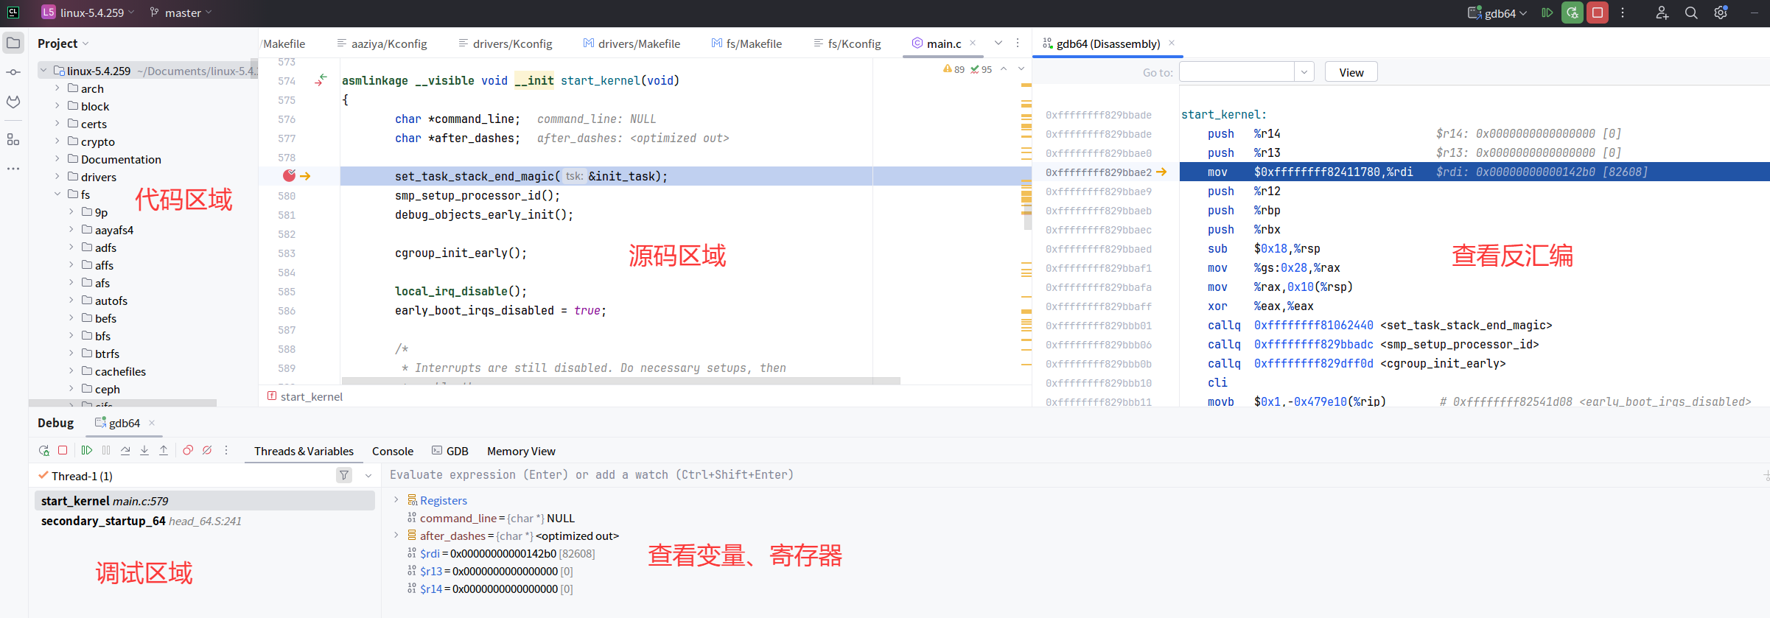Expand the after_dashes variable
Image resolution: width=1770 pixels, height=618 pixels.
click(x=396, y=535)
